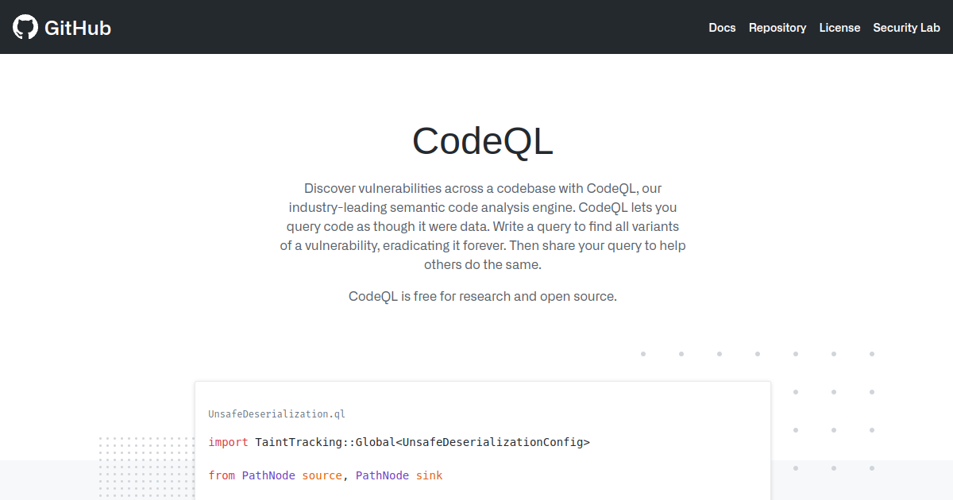Click the 'sink' variable in code

pos(429,475)
